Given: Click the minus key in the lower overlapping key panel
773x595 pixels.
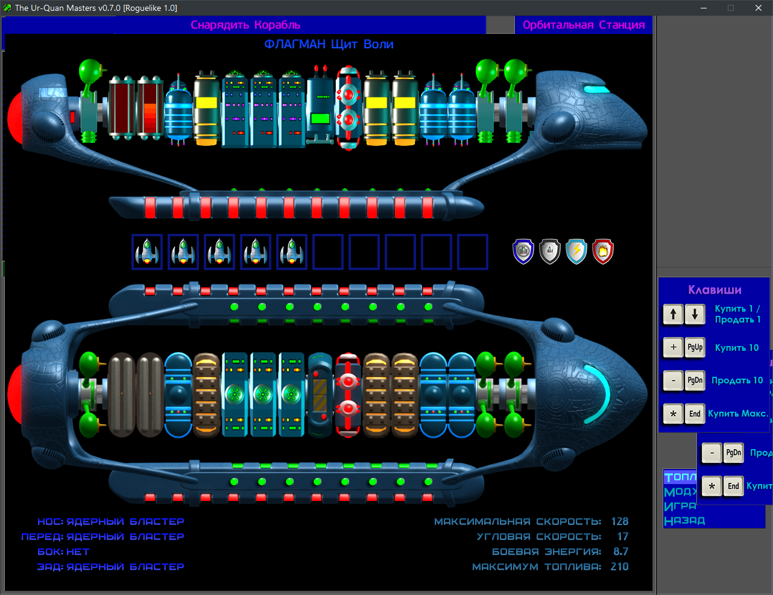Looking at the screenshot, I should [712, 453].
